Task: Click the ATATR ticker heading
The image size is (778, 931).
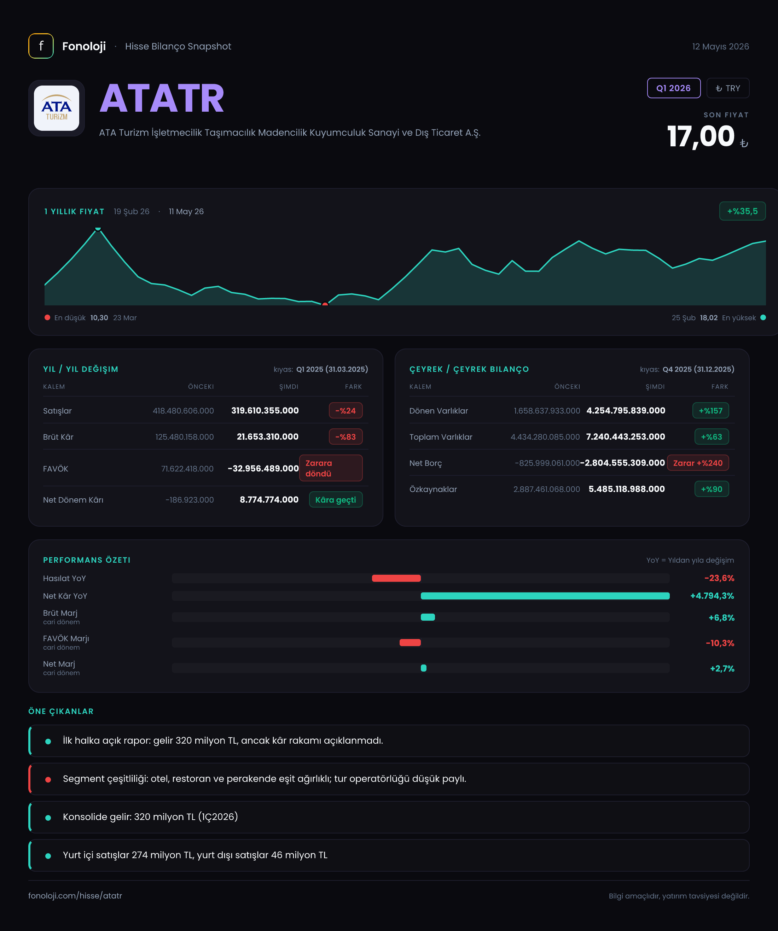Action: pos(162,98)
